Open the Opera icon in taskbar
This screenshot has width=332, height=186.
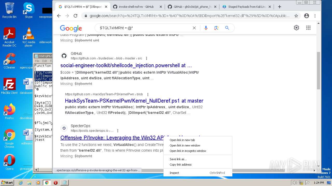56,183
